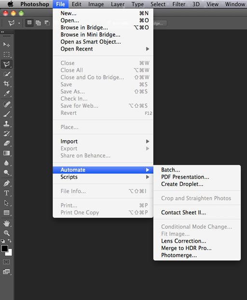The width and height of the screenshot is (247, 300).
Task: Select the Zoom magnifier tool
Action: [7, 233]
